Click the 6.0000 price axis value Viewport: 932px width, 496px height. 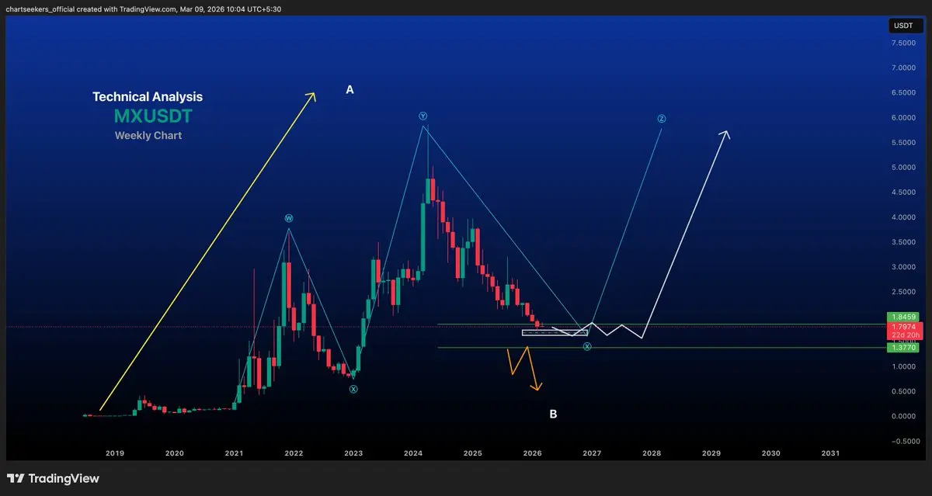(x=902, y=118)
